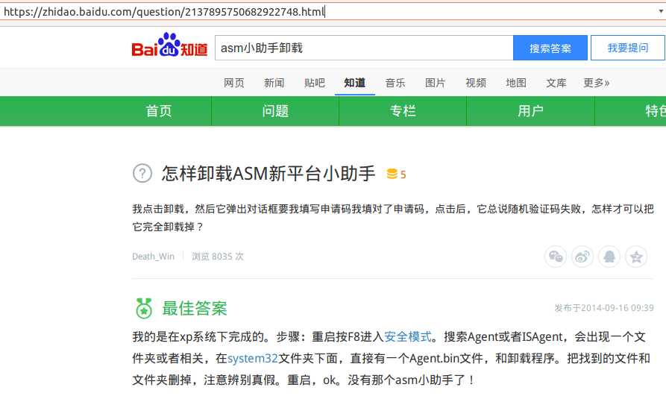Open the 音乐 search tab
Image resolution: width=666 pixels, height=396 pixels.
[x=395, y=83]
